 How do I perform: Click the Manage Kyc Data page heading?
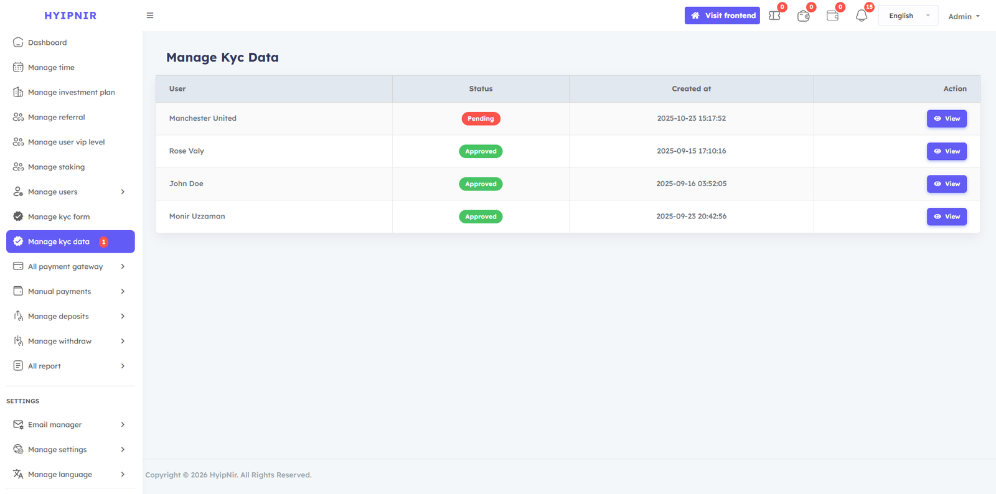coord(222,57)
